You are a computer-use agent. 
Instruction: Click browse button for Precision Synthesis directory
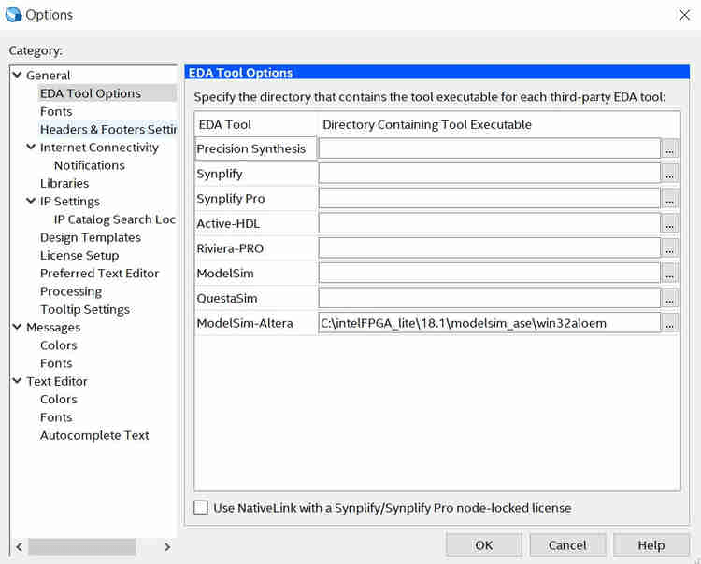pos(670,148)
